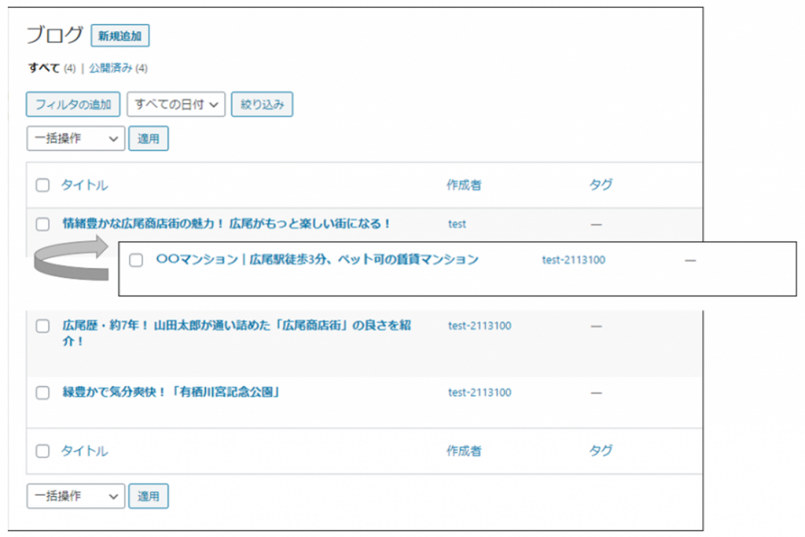Viewport: 805px width, 537px height.
Task: Expand the bottom 一括操作 dropdown
Action: click(x=75, y=496)
